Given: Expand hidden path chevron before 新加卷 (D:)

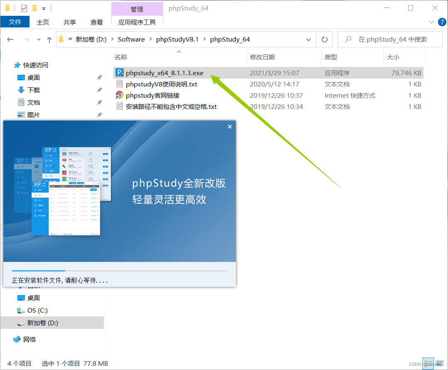Looking at the screenshot, I should [x=70, y=39].
